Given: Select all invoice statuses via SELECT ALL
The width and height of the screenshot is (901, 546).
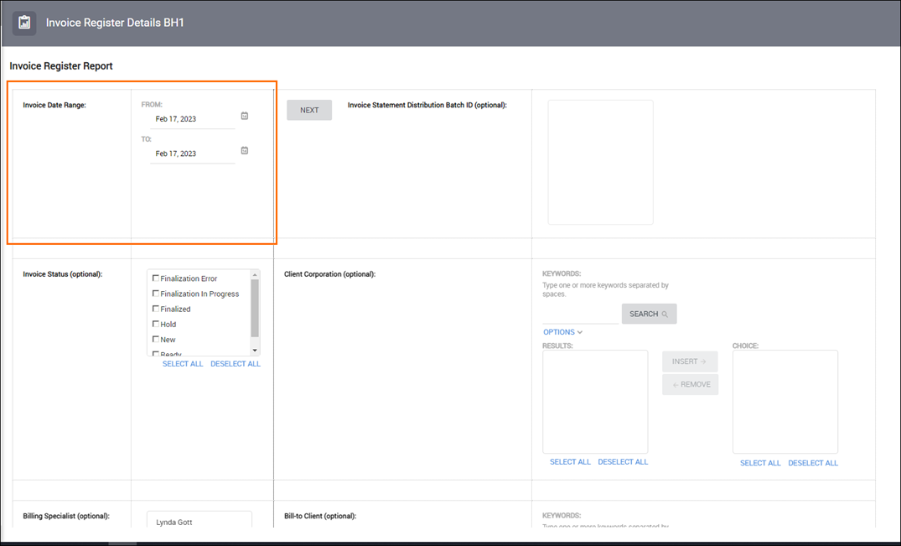Looking at the screenshot, I should [x=183, y=364].
